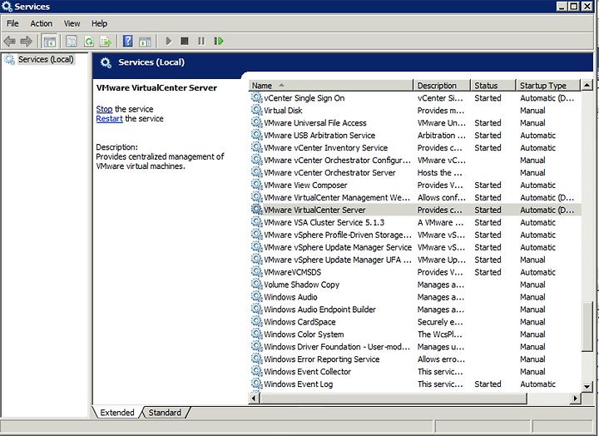Select Windows Error Reporting Service row
The image size is (599, 436).
pos(416,359)
